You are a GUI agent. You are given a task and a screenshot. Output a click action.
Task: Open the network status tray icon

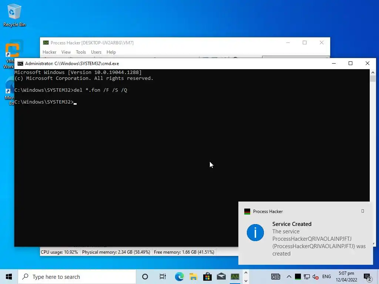307,277
